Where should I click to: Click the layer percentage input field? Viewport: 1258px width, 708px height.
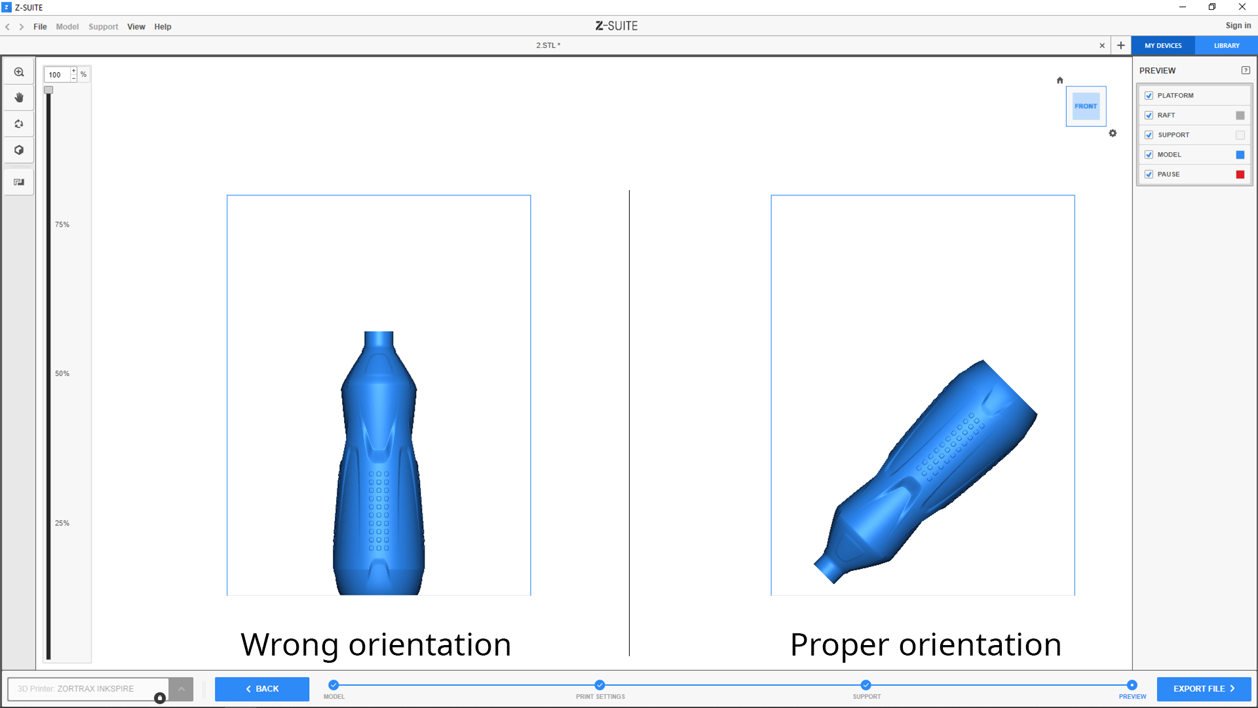pyautogui.click(x=58, y=75)
